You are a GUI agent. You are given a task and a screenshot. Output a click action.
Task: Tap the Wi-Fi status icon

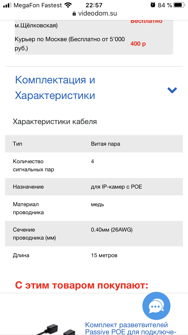68,5
